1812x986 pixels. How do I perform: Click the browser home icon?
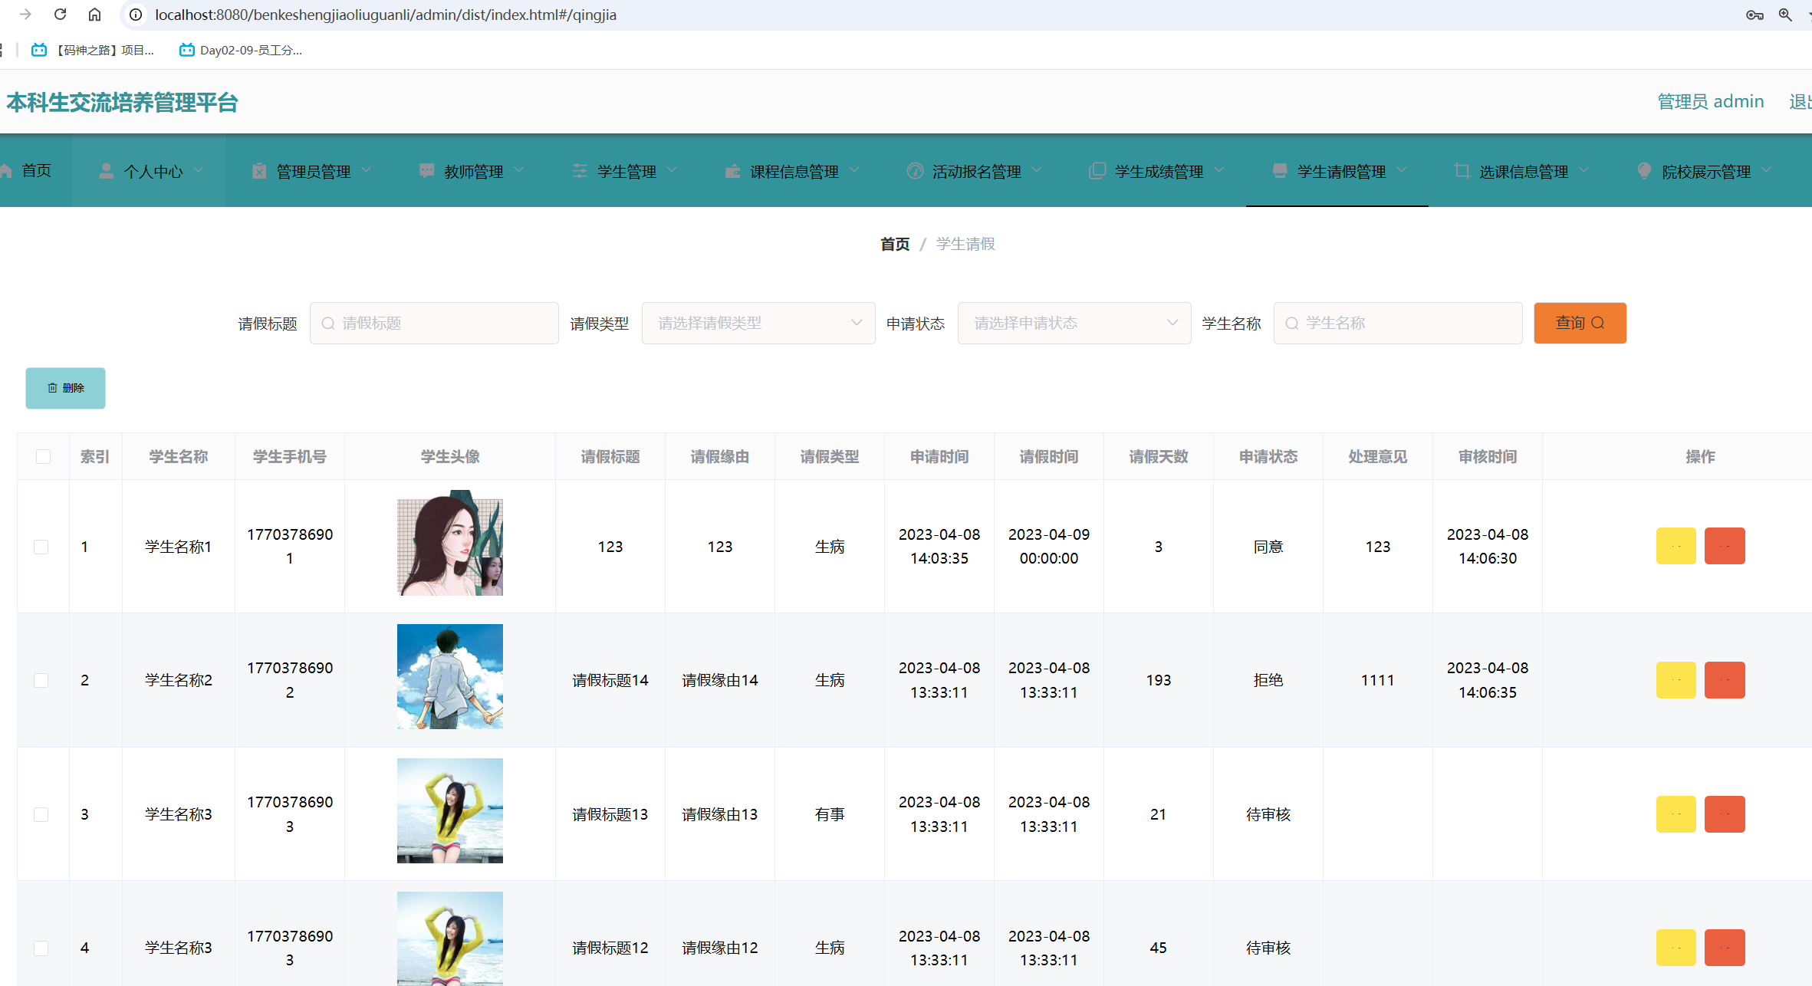pyautogui.click(x=94, y=15)
